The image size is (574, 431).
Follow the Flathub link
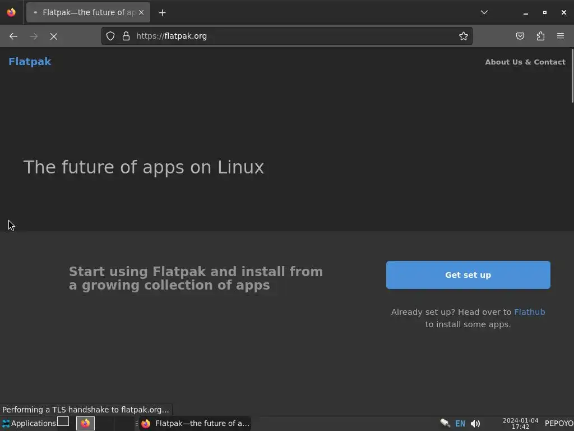(529, 312)
